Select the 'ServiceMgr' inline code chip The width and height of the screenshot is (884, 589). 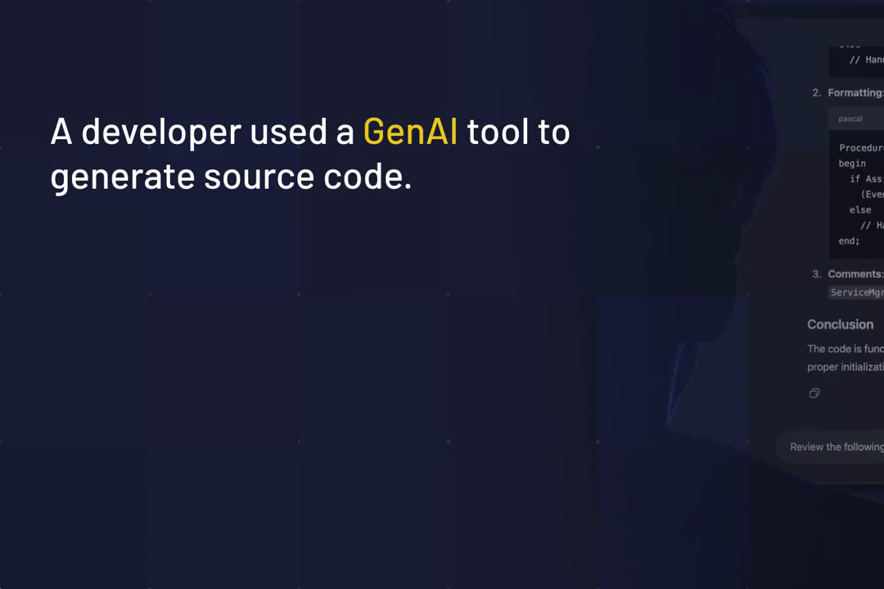pyautogui.click(x=856, y=292)
